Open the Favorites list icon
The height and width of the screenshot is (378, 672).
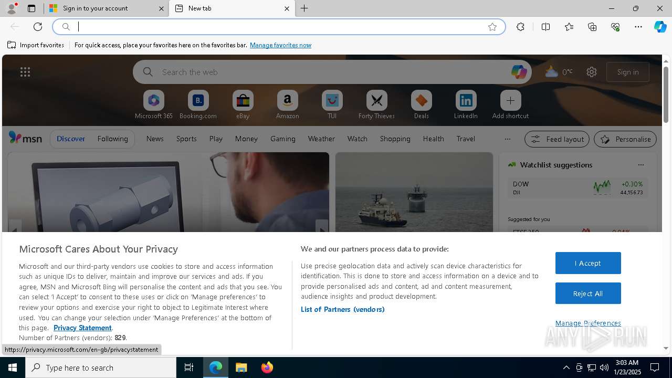569,27
